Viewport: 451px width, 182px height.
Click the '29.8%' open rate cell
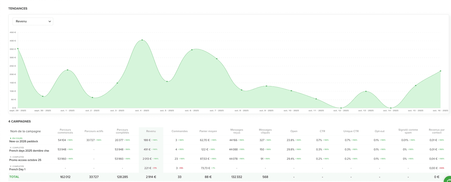pyautogui.click(x=291, y=150)
